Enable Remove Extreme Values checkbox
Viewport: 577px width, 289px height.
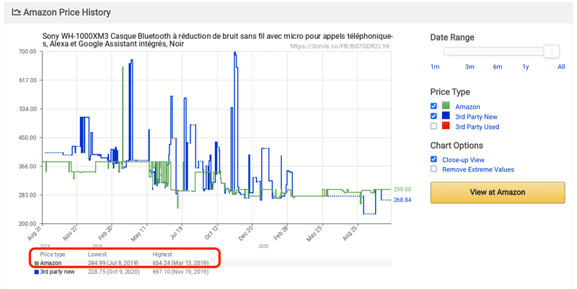pyautogui.click(x=434, y=169)
